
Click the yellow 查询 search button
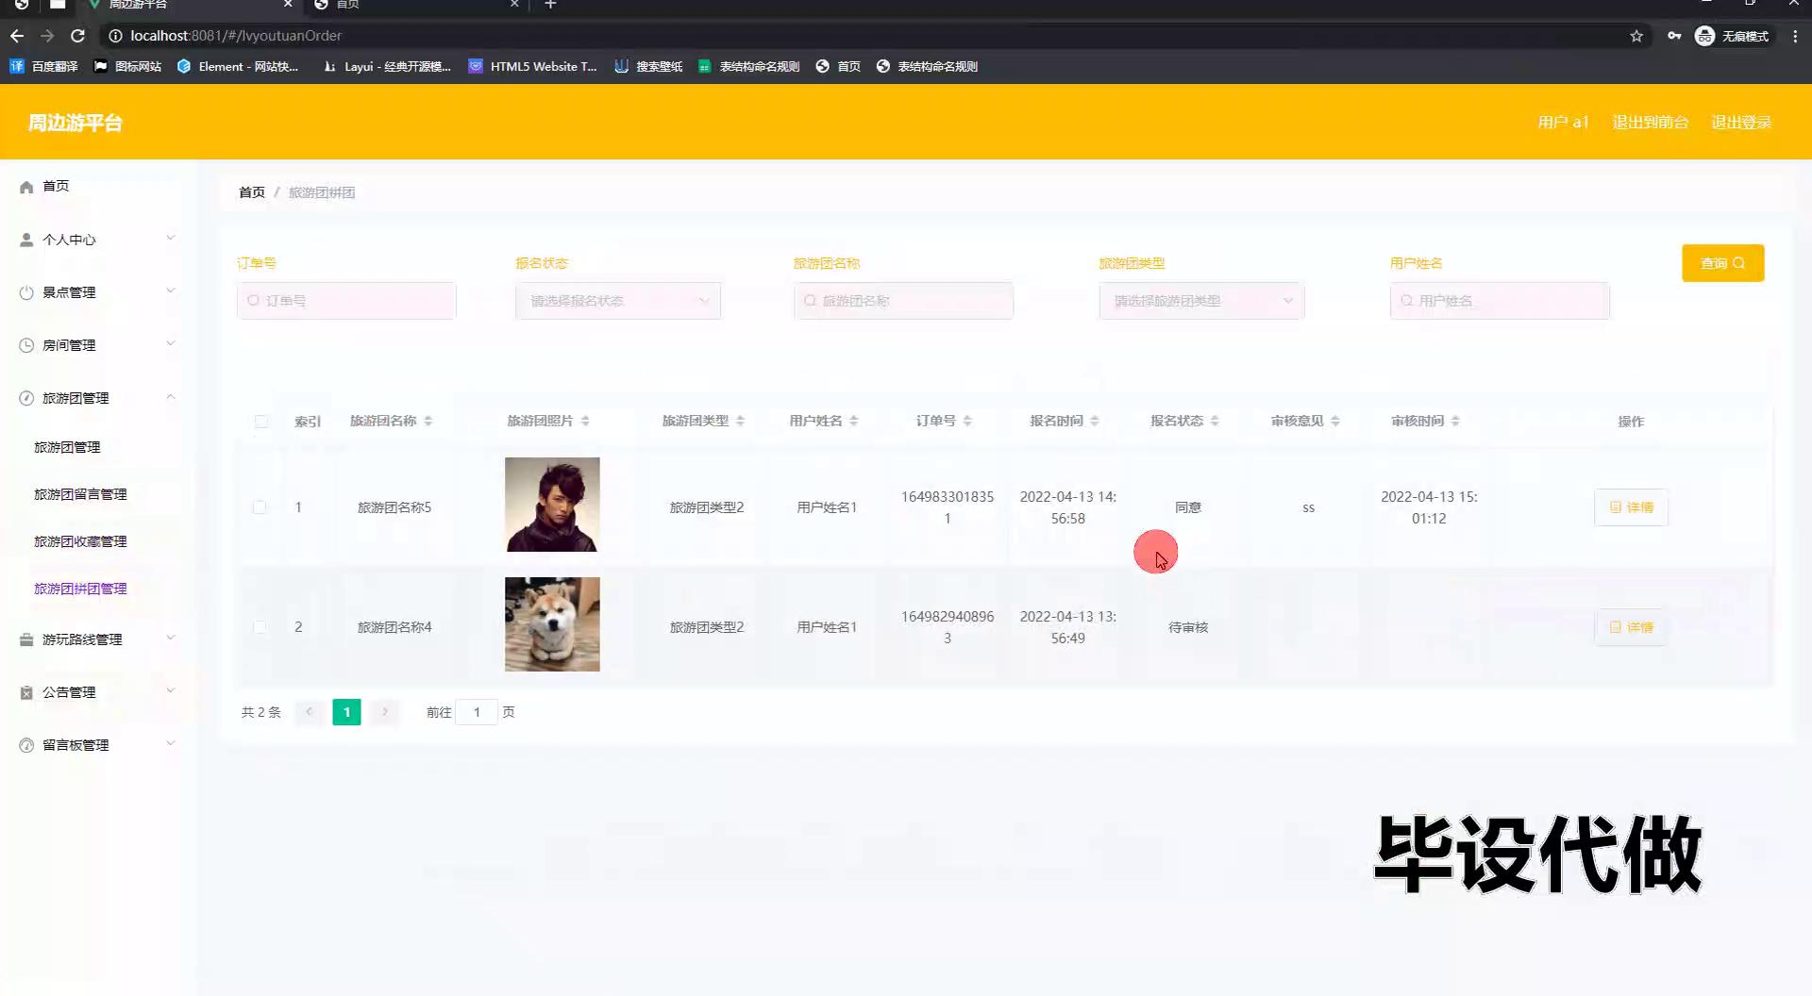1722,263
